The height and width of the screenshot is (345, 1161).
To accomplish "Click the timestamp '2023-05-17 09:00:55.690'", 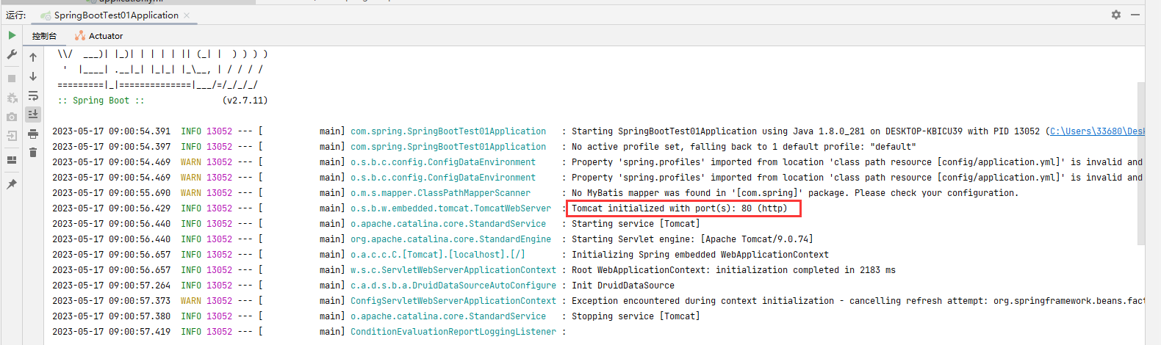I will pyautogui.click(x=111, y=193).
